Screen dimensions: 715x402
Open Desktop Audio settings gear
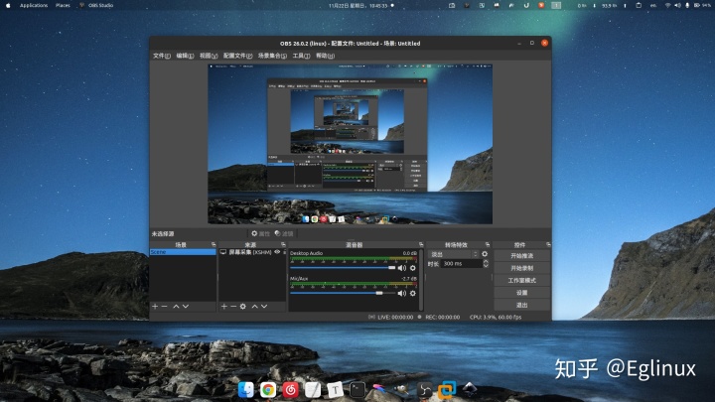coord(413,268)
